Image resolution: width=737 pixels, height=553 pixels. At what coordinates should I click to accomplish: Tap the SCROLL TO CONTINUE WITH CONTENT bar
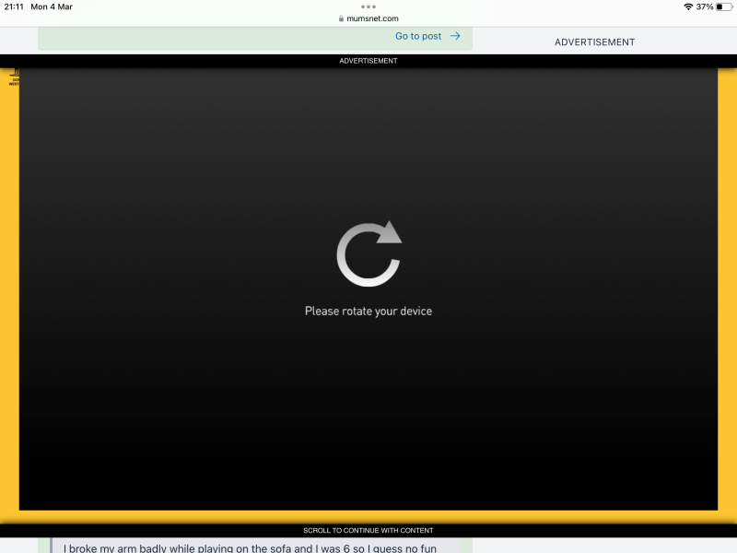[x=368, y=530]
